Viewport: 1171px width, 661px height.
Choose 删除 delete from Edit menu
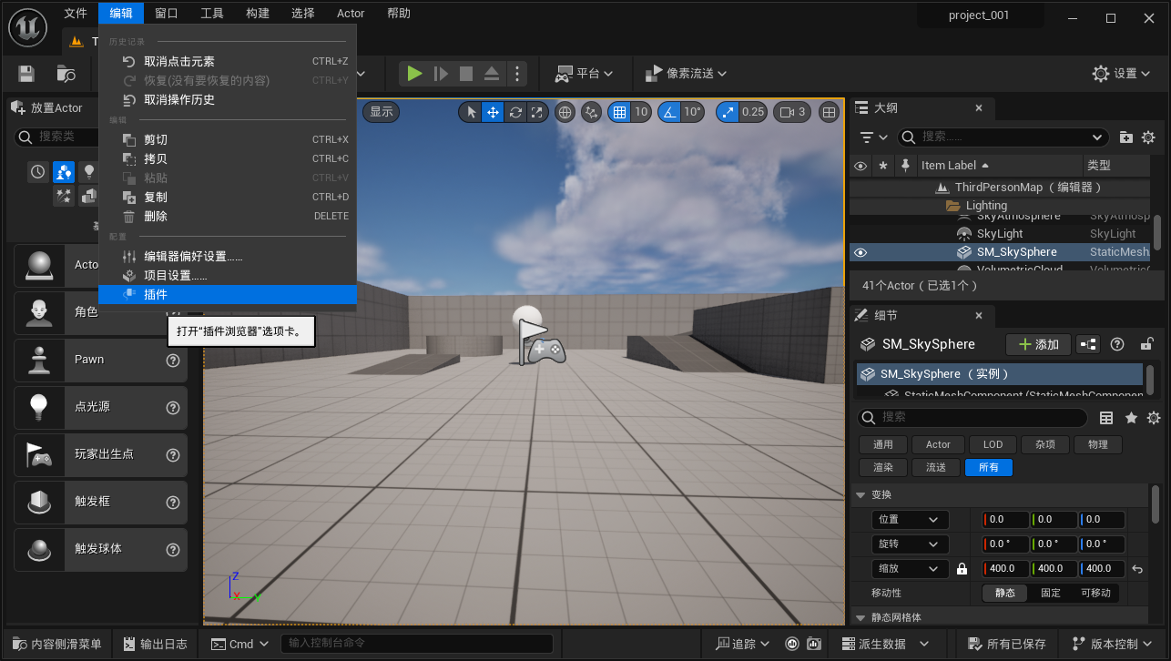pyautogui.click(x=228, y=216)
